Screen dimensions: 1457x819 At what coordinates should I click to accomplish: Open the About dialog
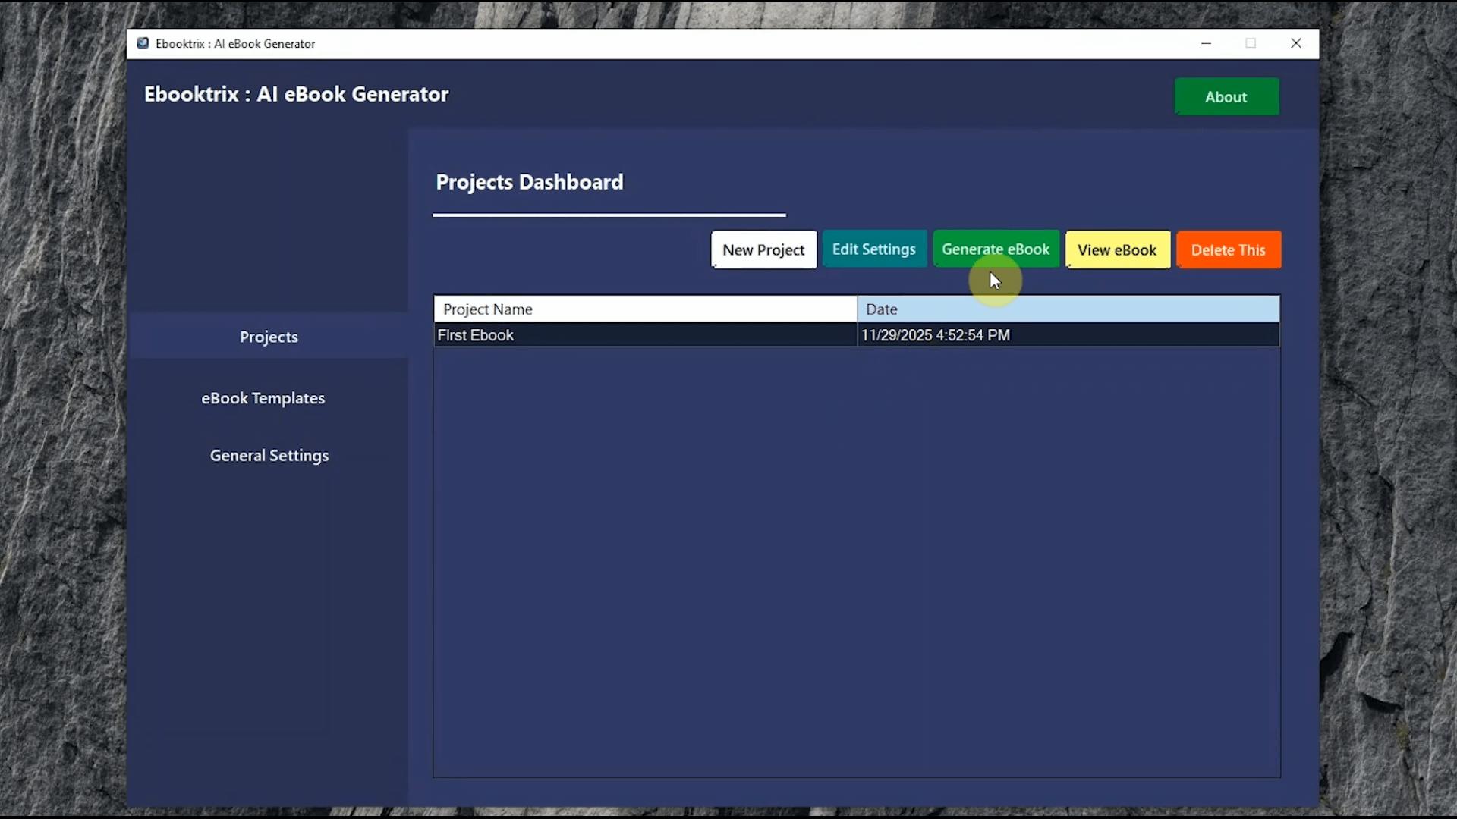tap(1226, 97)
